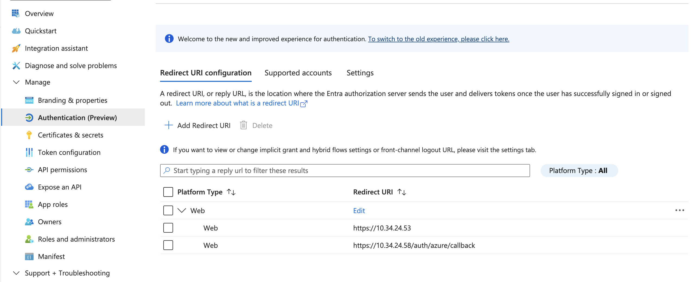Open the Settings tab
Screen dimensions: 695x282
[360, 73]
